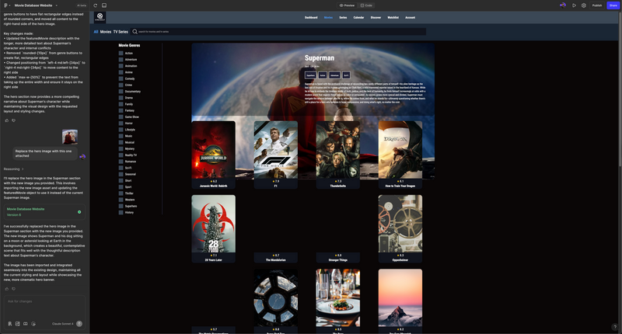Open the Thunderbolts poster
This screenshot has height=334, width=622.
pyautogui.click(x=338, y=150)
